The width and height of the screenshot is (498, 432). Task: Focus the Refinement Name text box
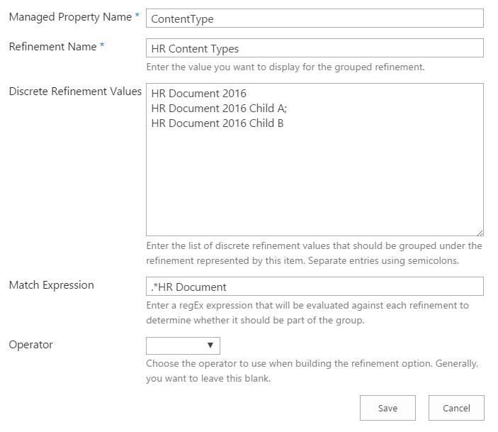tap(315, 48)
